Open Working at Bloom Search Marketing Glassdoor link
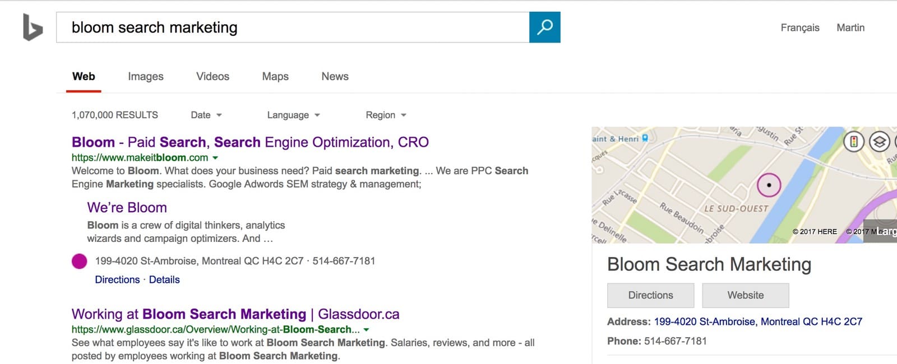The height and width of the screenshot is (364, 897). (235, 314)
